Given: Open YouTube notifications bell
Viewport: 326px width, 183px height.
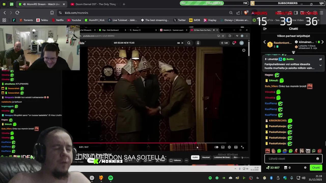Looking at the screenshot, I should point(234,43).
